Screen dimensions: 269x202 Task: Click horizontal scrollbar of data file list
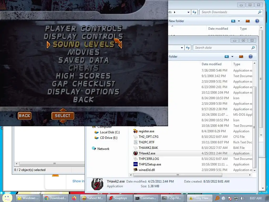178,175
